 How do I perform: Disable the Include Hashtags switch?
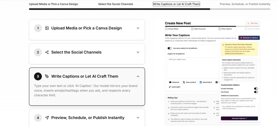256,88
